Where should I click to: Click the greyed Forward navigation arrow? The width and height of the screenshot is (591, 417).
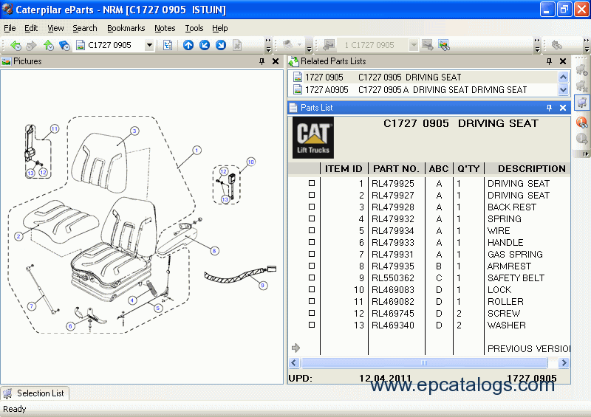tap(31, 45)
